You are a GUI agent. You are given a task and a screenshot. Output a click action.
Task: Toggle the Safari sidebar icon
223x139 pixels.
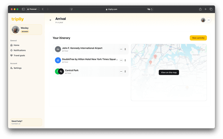coord(23,9)
